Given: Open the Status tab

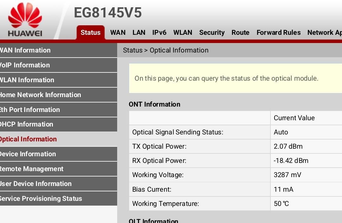Looking at the screenshot, I should click(91, 33).
